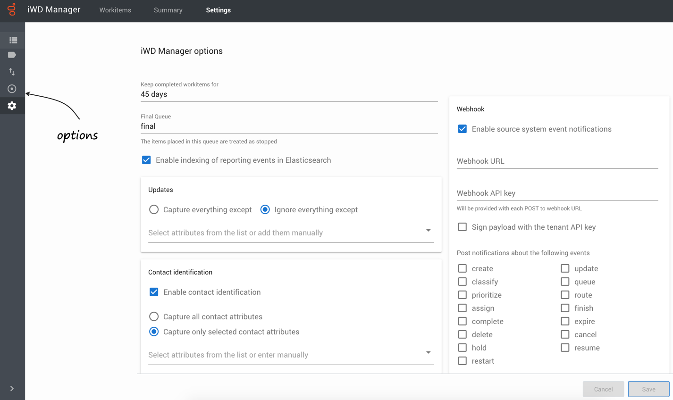Enable Sign payload with tenant API key
673x400 pixels.
point(463,227)
